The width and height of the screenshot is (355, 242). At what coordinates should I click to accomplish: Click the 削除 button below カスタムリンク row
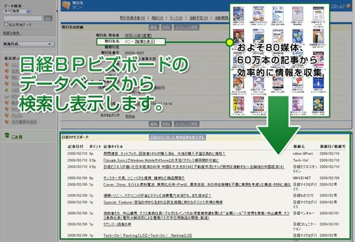(166, 124)
